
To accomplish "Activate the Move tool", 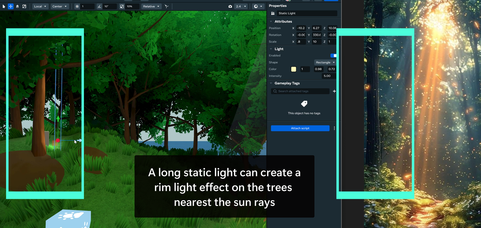I will (x=11, y=6).
